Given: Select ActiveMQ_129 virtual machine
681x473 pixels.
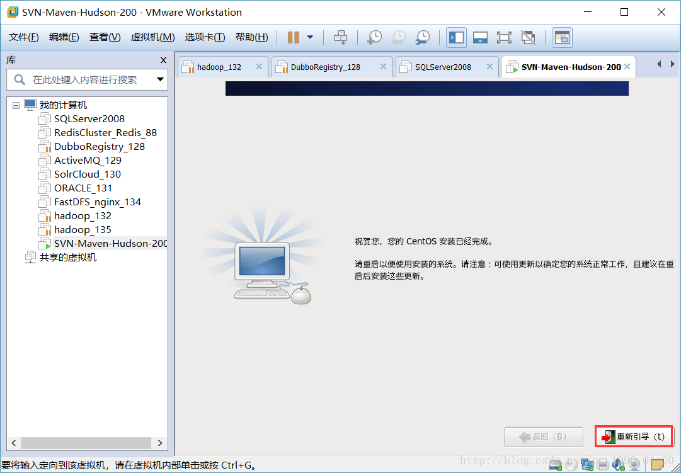Looking at the screenshot, I should [88, 161].
